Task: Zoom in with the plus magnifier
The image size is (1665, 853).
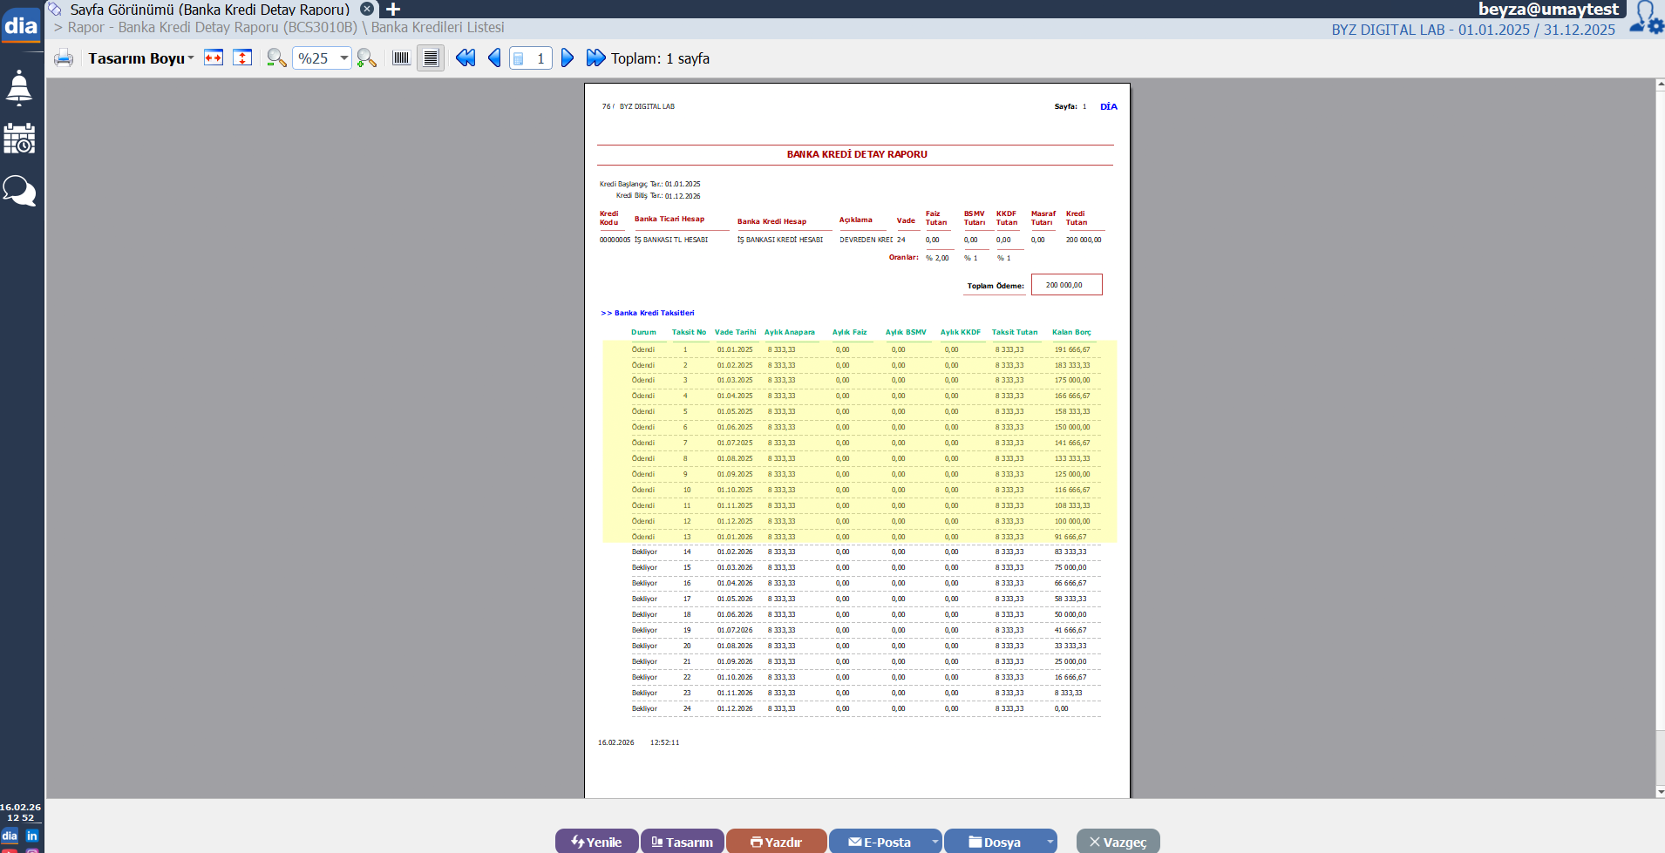Action: coord(367,58)
